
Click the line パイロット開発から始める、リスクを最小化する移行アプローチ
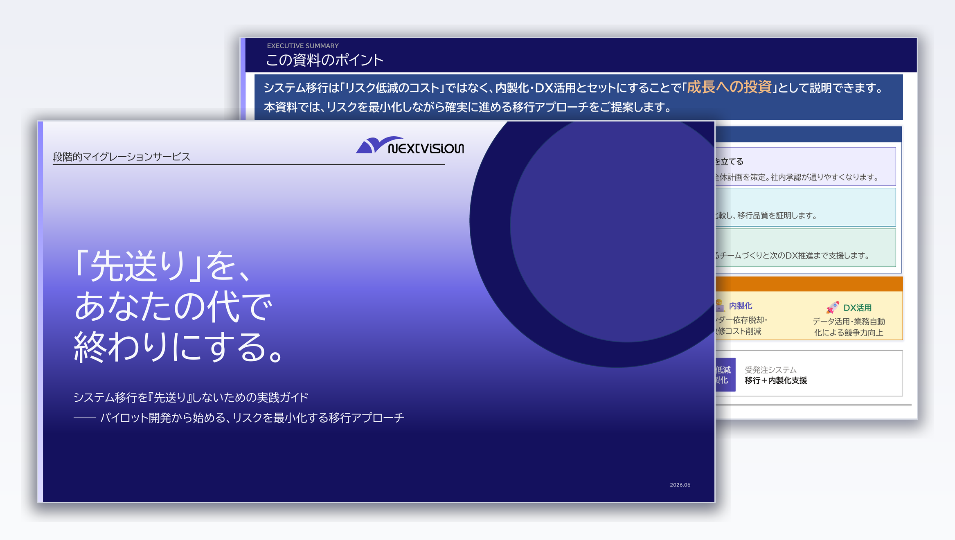pyautogui.click(x=252, y=418)
